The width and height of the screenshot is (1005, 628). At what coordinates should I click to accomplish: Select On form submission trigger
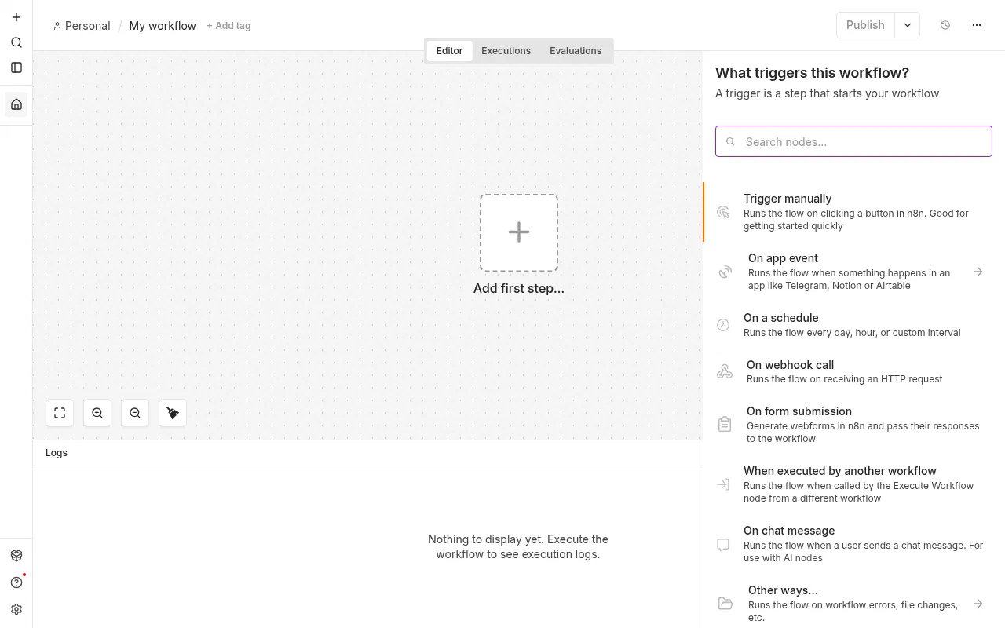click(854, 425)
